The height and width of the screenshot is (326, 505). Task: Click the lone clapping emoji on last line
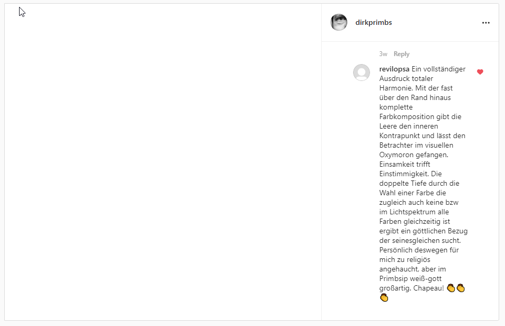tap(384, 297)
